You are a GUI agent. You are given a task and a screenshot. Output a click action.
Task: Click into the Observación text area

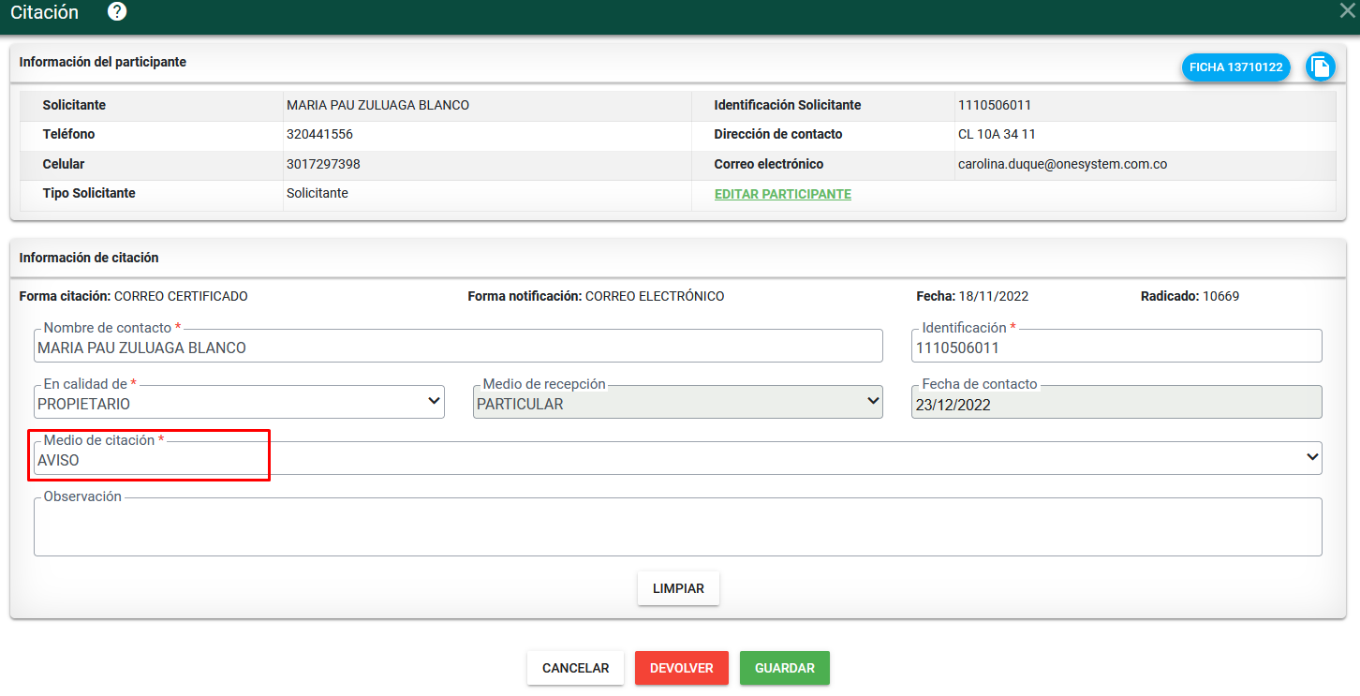pos(678,526)
